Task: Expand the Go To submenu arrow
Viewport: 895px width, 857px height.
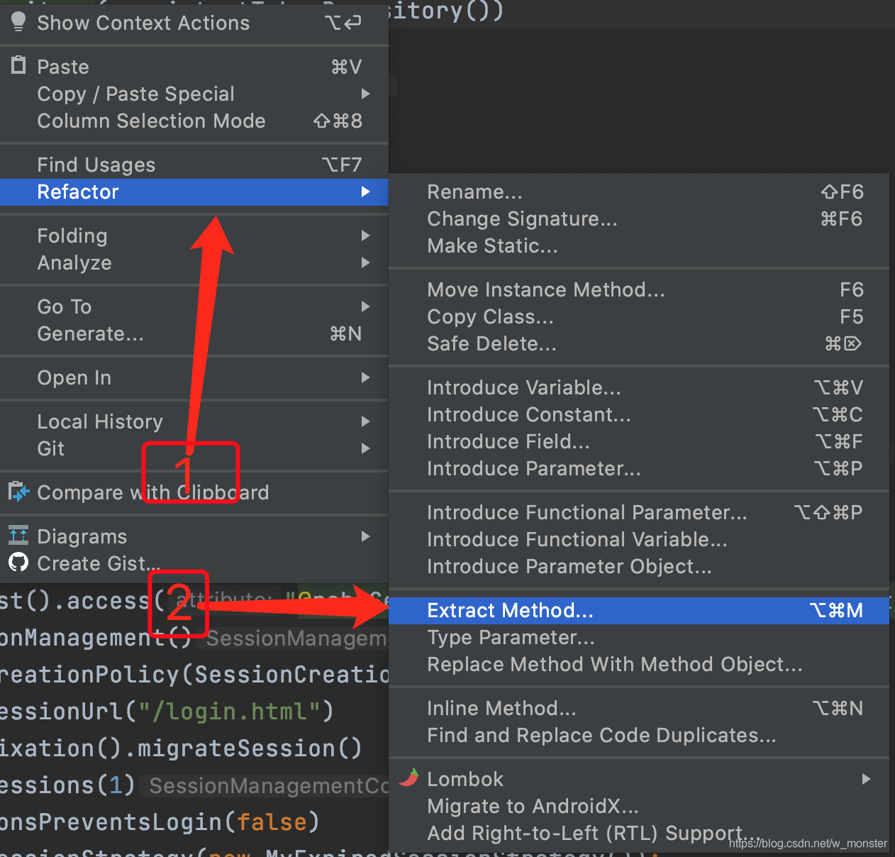Action: [x=365, y=306]
